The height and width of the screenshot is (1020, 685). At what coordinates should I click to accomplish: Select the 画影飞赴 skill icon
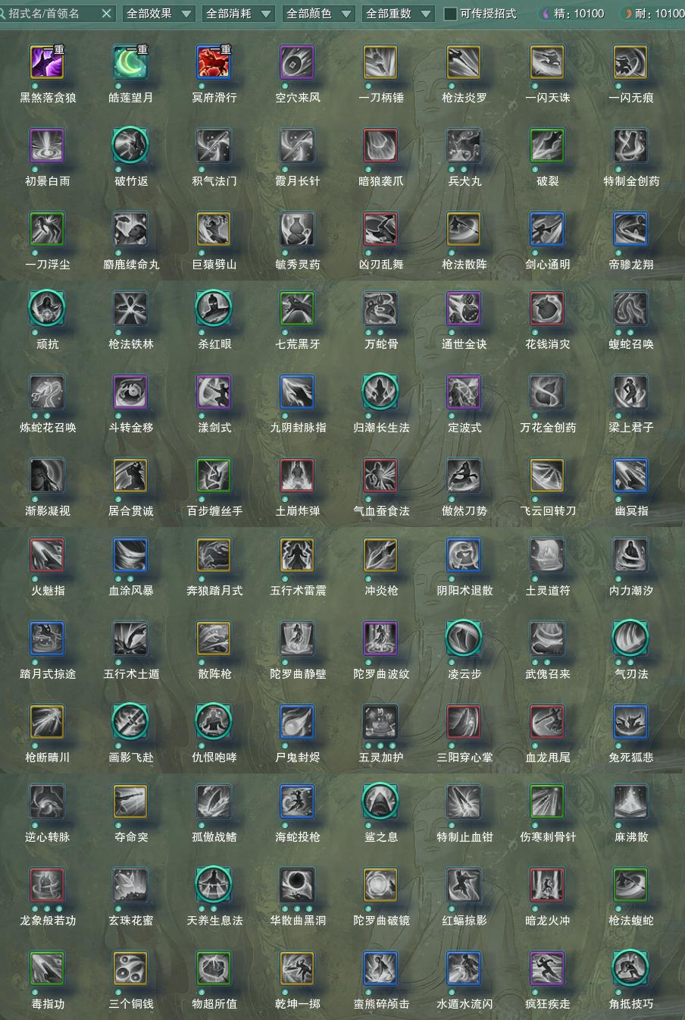pyautogui.click(x=130, y=722)
